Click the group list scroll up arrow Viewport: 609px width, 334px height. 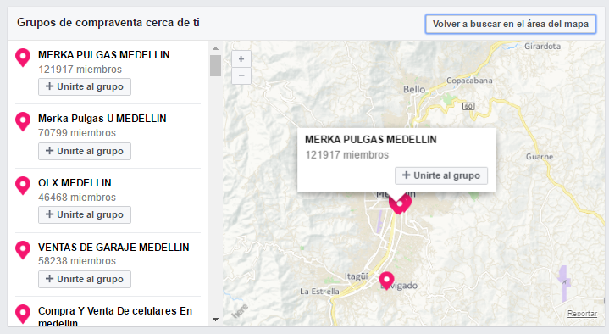pos(215,48)
